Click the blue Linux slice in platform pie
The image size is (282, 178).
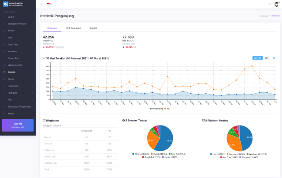click(247, 138)
